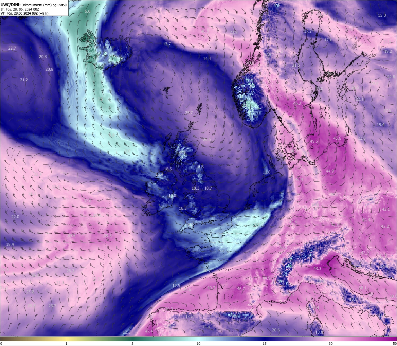Click the 45.6 map value
The width and height of the screenshot is (397, 346).
pyautogui.click(x=337, y=138)
